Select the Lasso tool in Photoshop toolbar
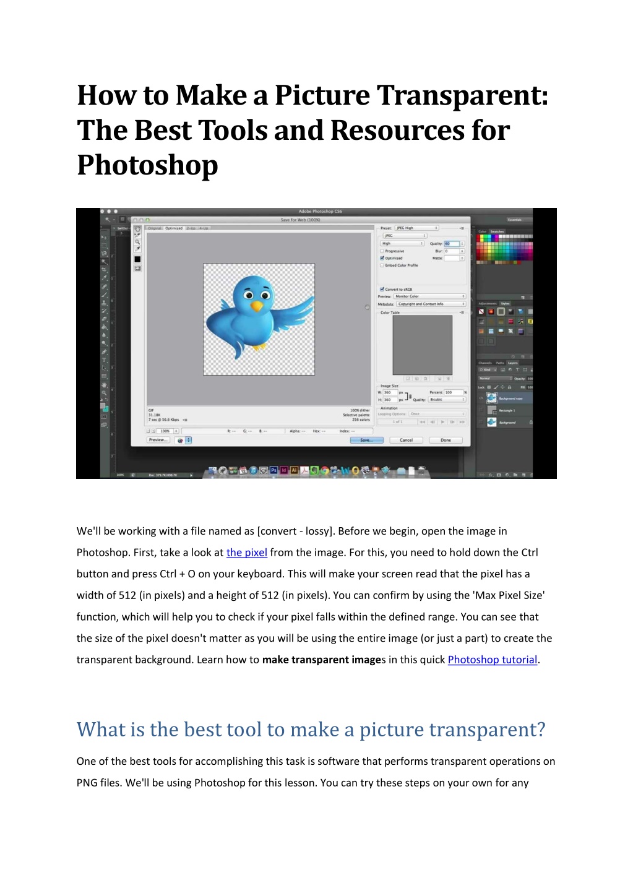633x896 pixels. 104,254
